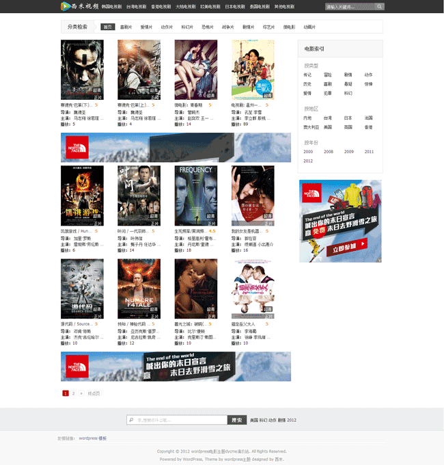Filter by year 2009 in sidebar

(349, 152)
